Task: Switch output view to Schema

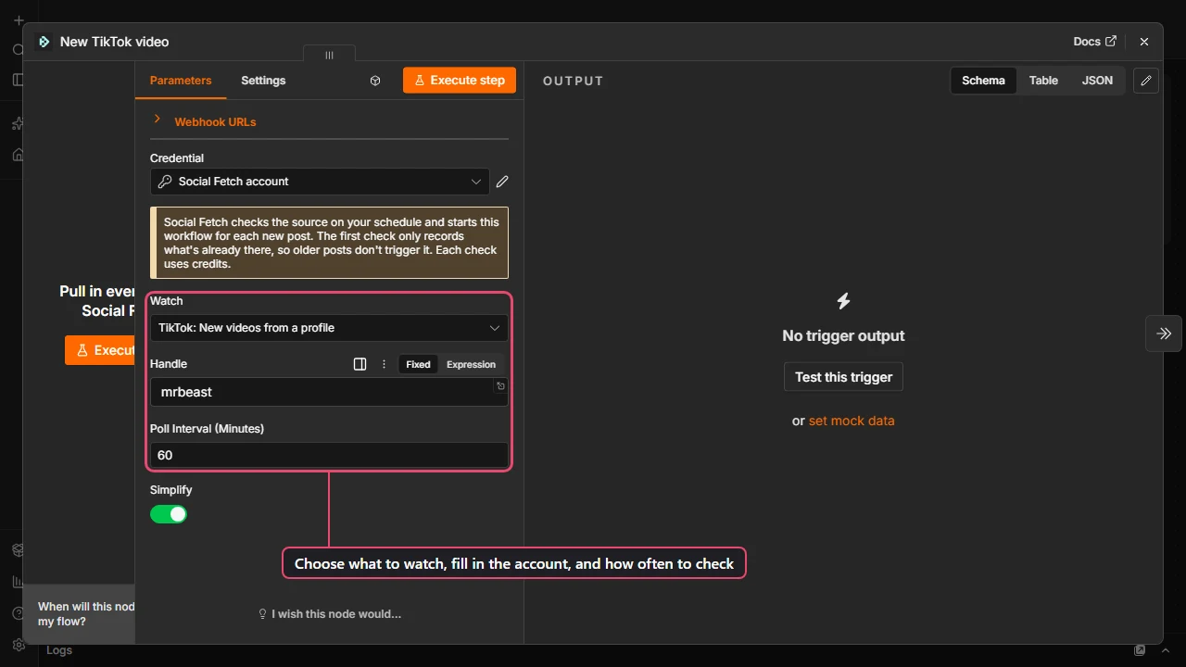Action: [x=983, y=81]
